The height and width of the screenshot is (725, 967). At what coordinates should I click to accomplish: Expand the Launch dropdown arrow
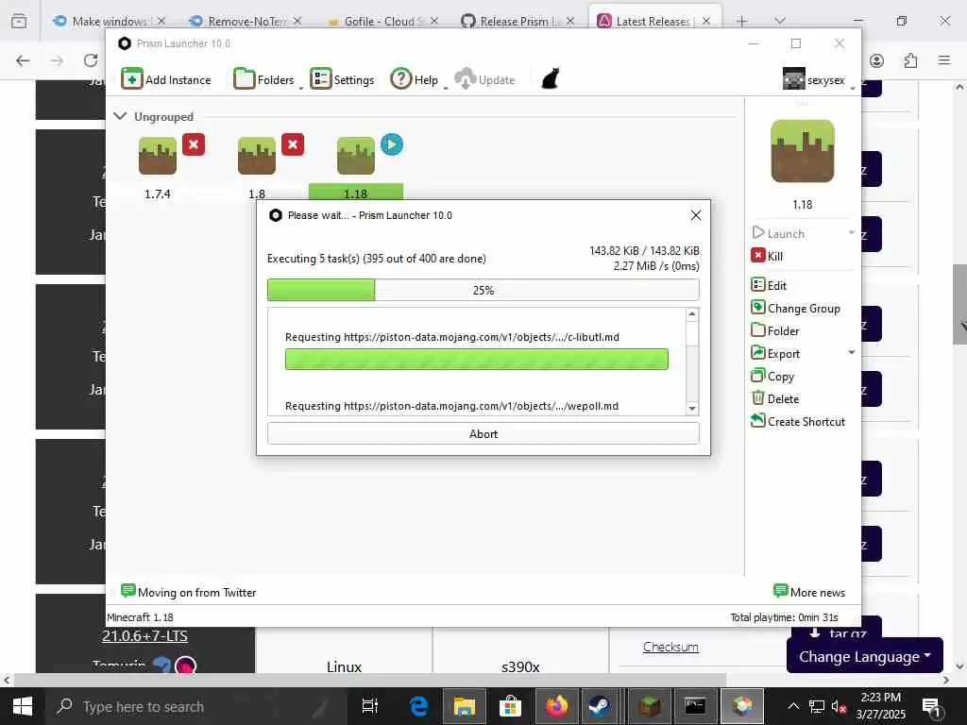[x=852, y=233]
